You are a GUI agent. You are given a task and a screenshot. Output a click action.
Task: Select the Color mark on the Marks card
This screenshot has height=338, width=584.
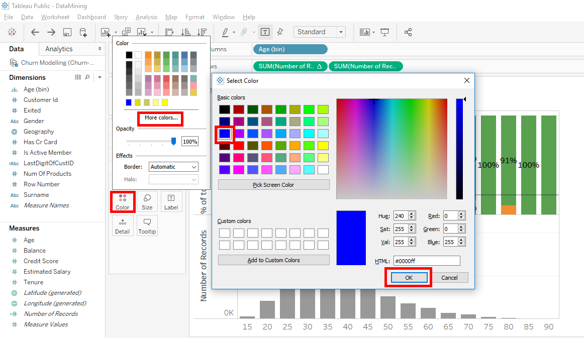123,201
